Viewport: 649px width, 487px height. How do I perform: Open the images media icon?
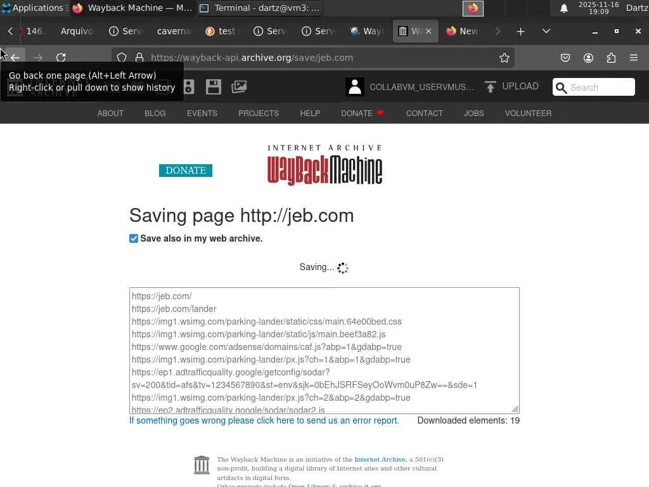tap(239, 87)
